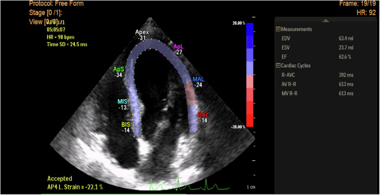
Task: Select the AV R-R value 613 ms
Action: pyautogui.click(x=346, y=84)
